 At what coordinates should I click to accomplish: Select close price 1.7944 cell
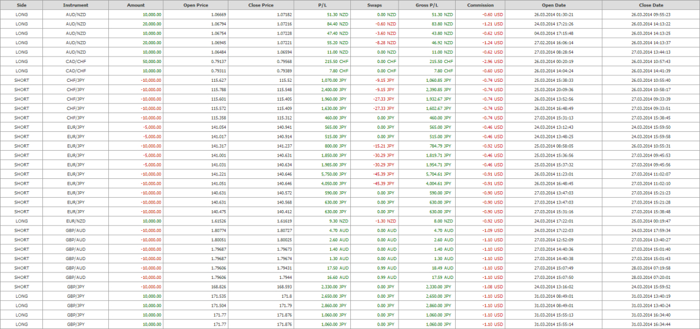261,277
